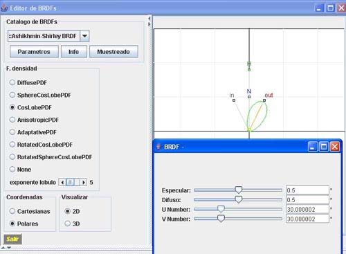The image size is (346, 254).
Task: Click the Difuso value input field
Action: coord(307,200)
